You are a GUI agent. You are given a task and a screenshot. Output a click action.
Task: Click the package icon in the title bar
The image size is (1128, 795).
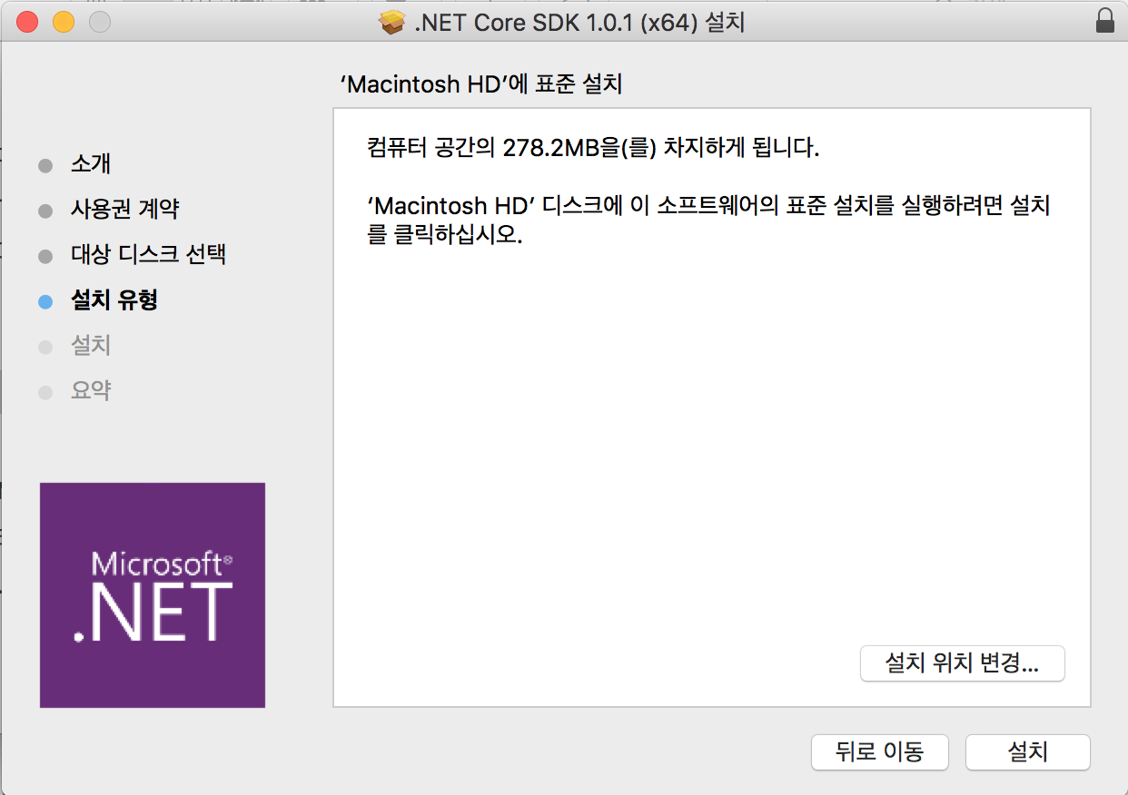[x=391, y=21]
